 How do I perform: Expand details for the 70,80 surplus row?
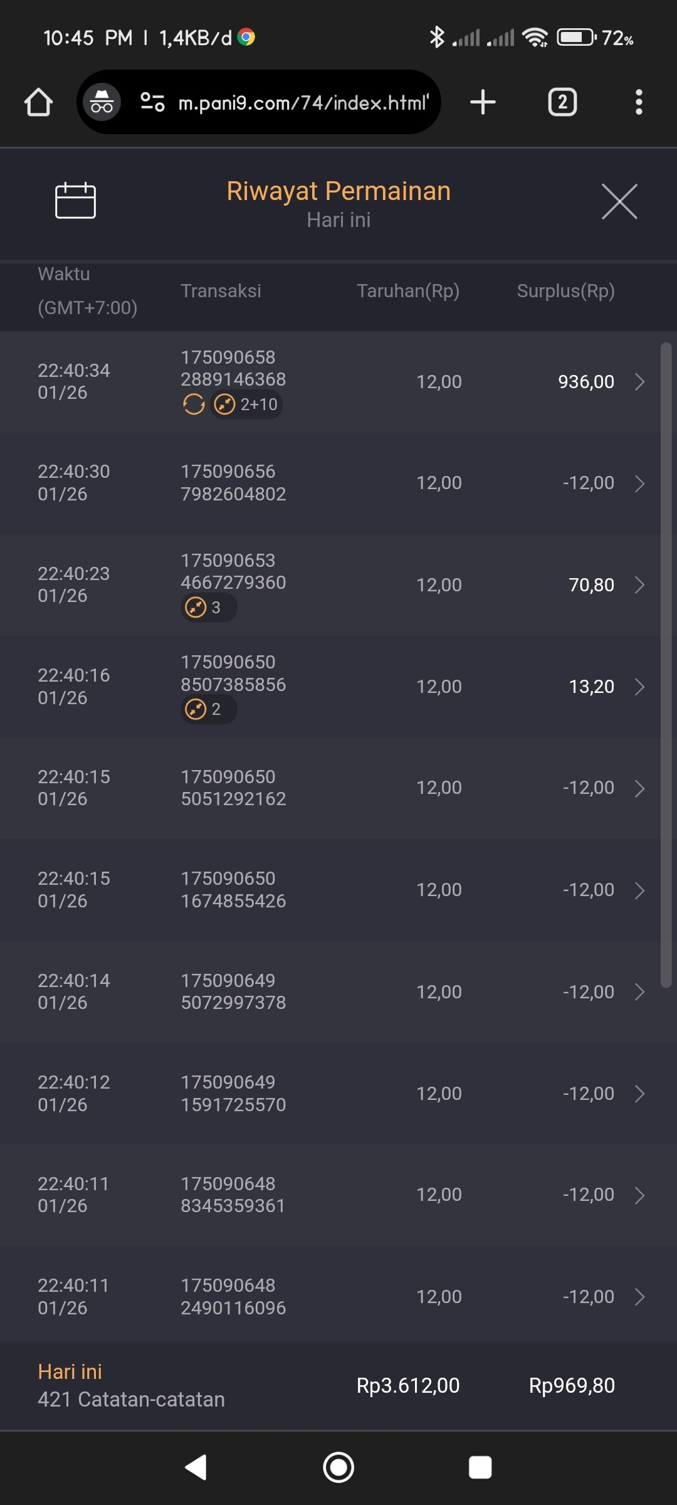[x=639, y=585]
